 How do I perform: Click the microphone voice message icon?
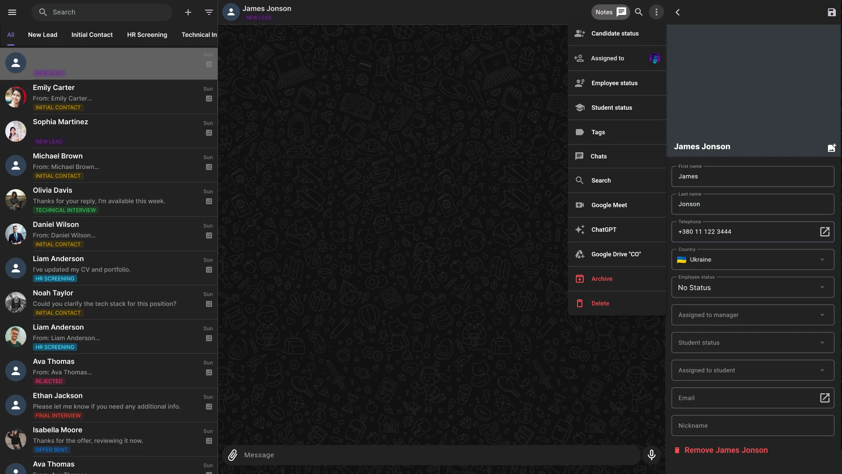click(652, 455)
